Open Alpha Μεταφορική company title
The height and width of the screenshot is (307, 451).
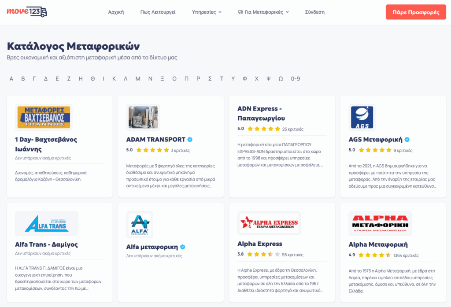pos(378,244)
